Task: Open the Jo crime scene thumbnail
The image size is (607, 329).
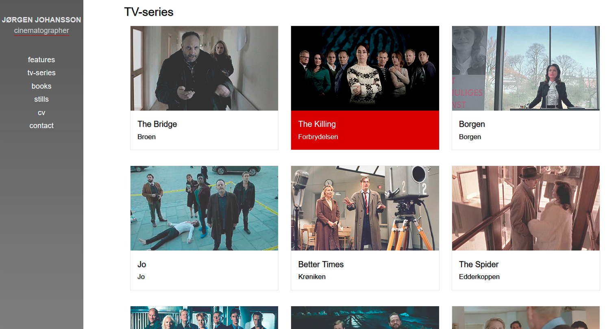Action: click(x=204, y=208)
